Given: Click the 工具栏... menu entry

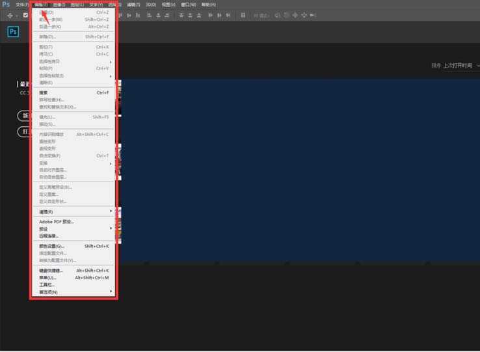Looking at the screenshot, I should 73,285.
